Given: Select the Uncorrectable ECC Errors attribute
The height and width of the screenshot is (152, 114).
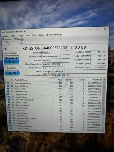Looking at the screenshot, I should 26,118.
